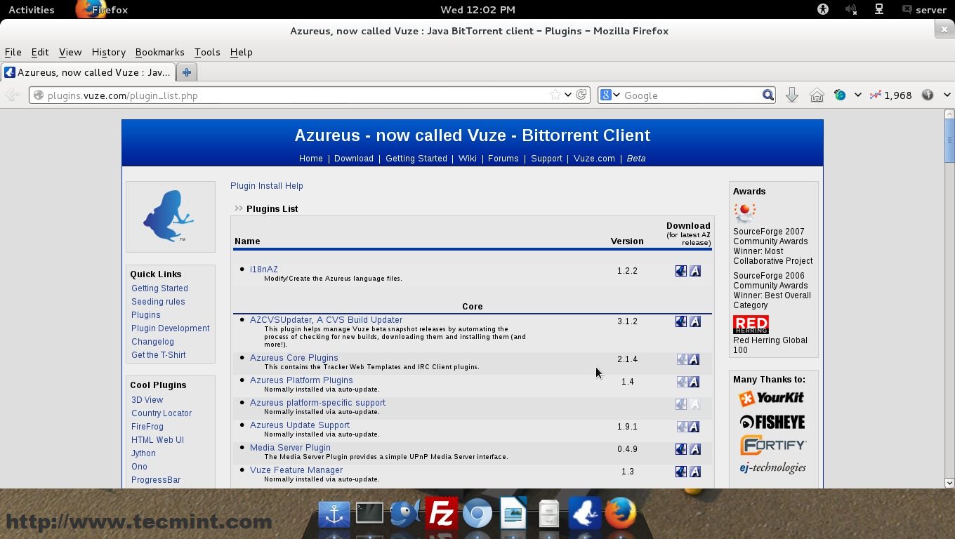Click the Vuze frog icon for Vuze Feature Manager
Image resolution: width=955 pixels, height=539 pixels.
[x=681, y=472]
